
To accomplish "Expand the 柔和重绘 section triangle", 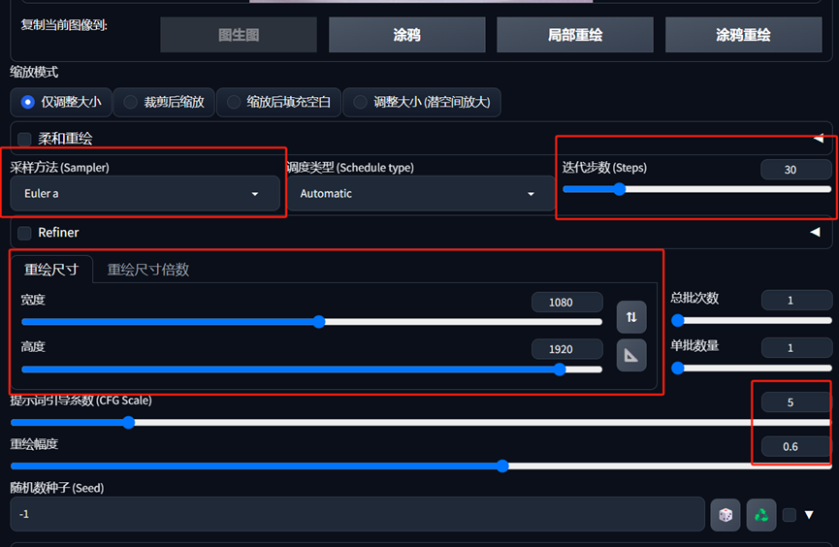I will [x=818, y=138].
